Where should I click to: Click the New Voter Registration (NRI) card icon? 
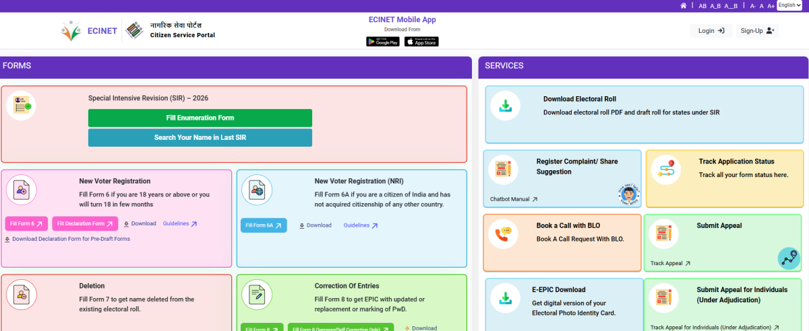coord(256,189)
